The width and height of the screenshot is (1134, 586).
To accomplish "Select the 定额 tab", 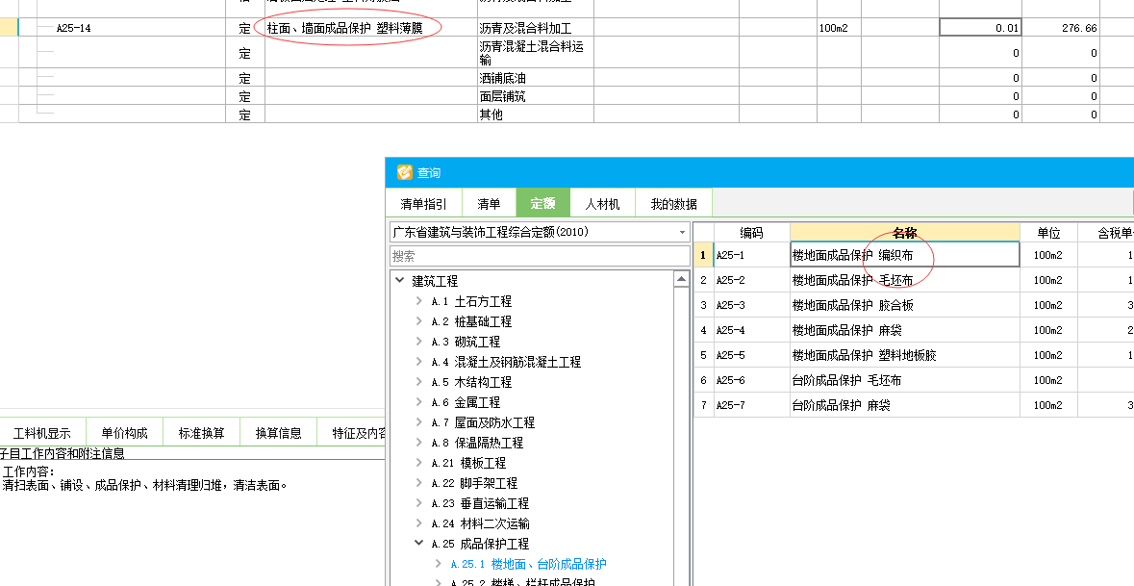I will (x=542, y=203).
